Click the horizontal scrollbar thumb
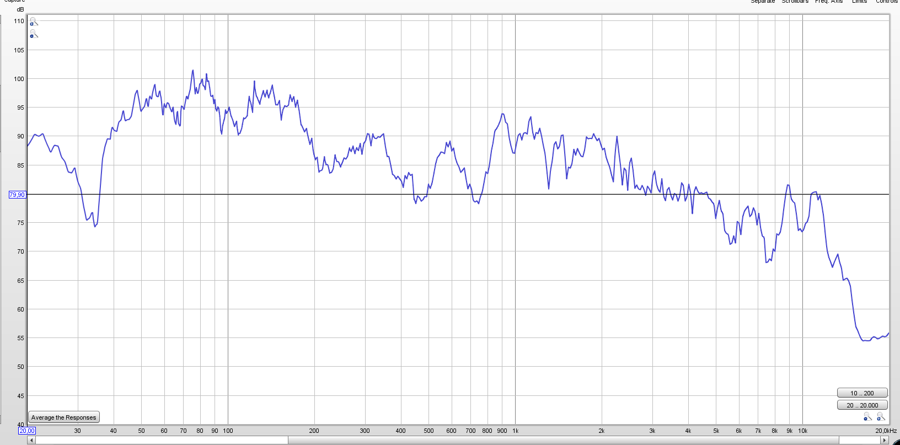The image size is (900, 445). coord(563,440)
